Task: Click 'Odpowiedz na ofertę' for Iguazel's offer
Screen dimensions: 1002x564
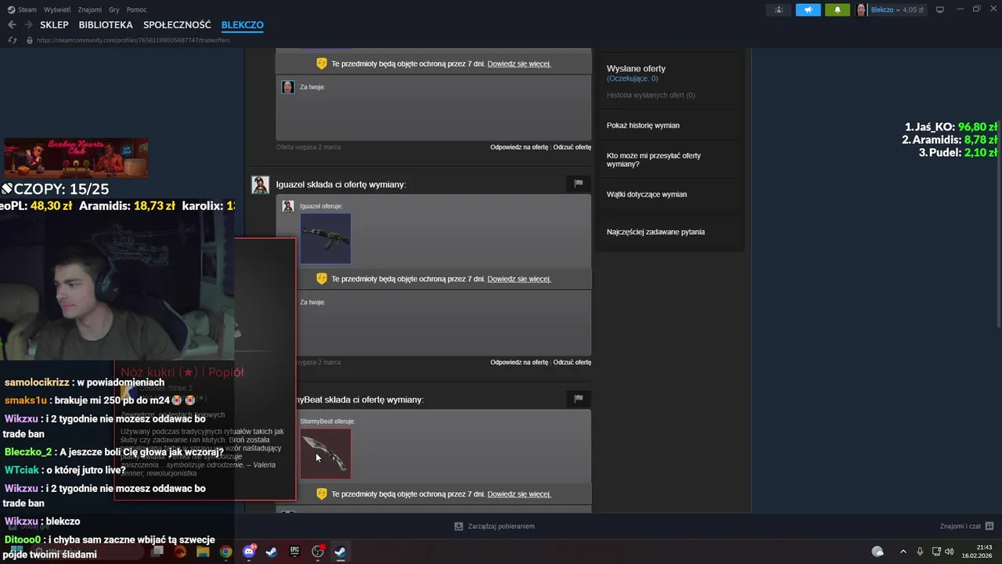Action: [519, 363]
